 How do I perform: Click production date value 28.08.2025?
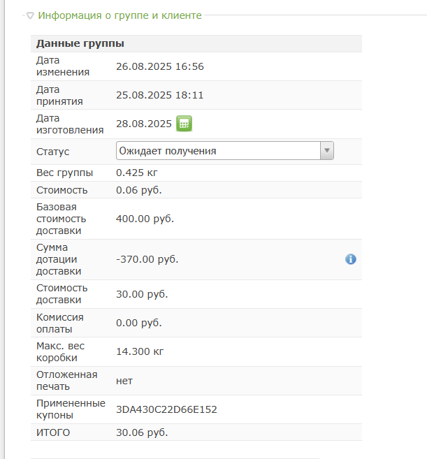(x=144, y=124)
